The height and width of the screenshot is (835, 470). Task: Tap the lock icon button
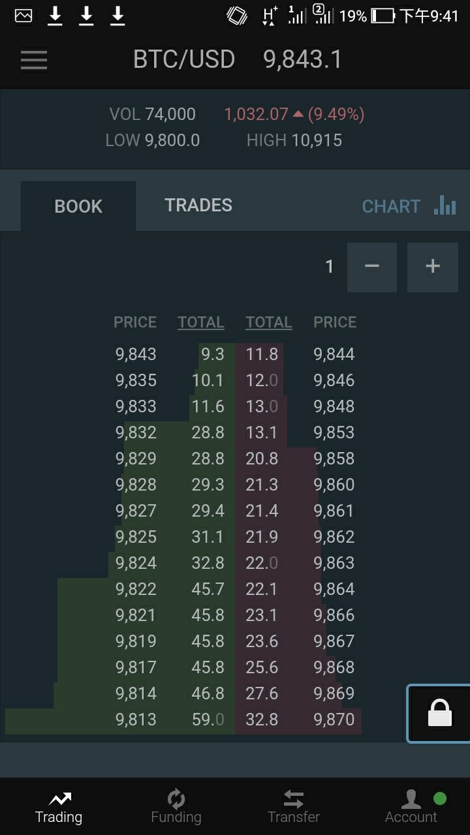pyautogui.click(x=439, y=713)
